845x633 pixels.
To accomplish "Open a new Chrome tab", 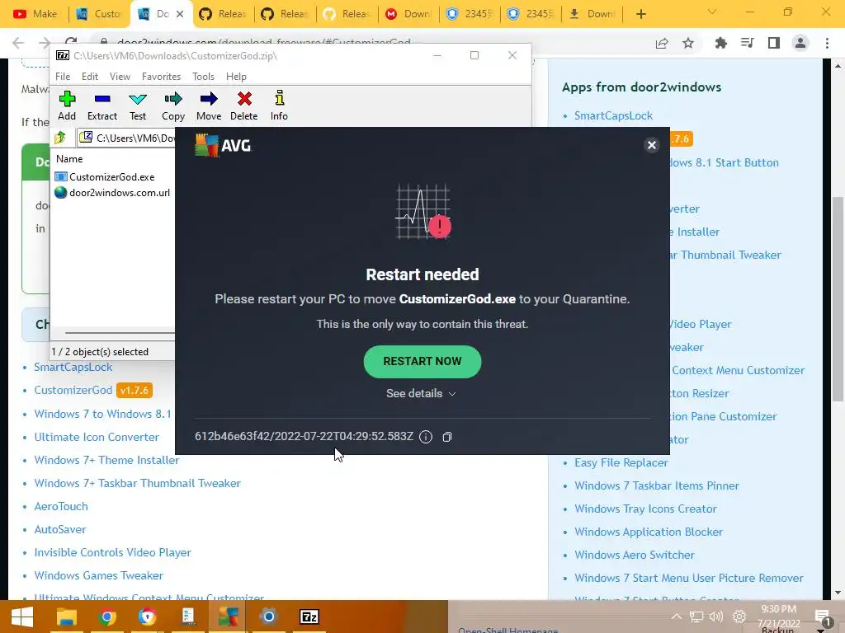I will tap(640, 14).
